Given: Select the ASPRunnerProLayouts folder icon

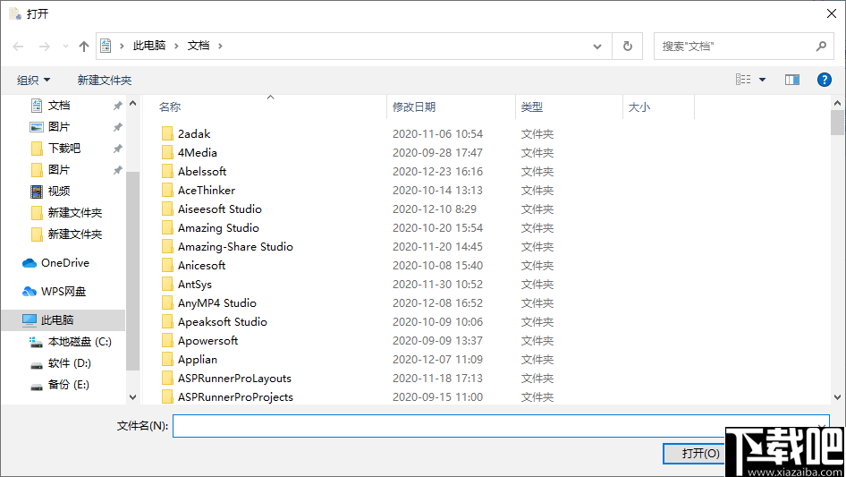Looking at the screenshot, I should coord(167,379).
